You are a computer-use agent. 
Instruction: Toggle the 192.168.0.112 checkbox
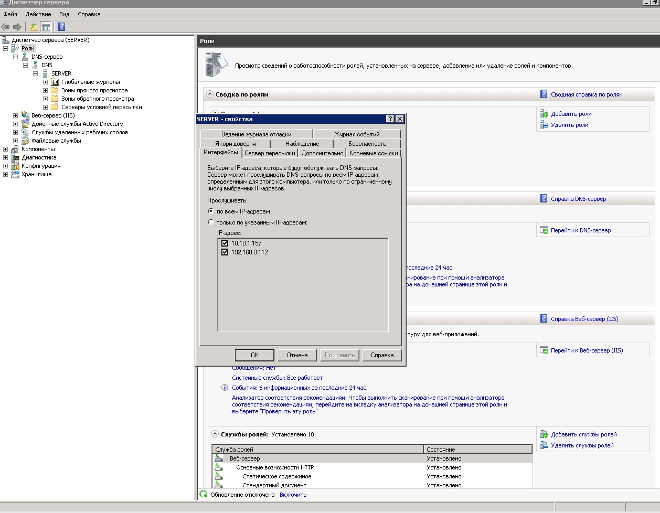pos(225,252)
